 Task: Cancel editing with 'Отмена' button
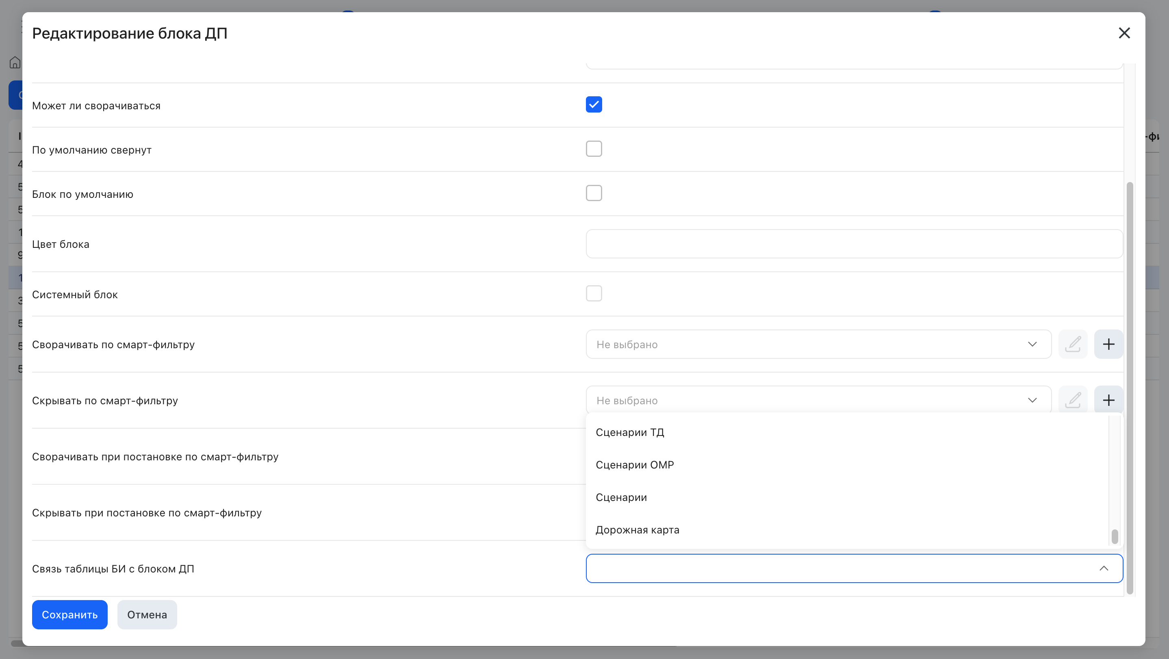147,615
